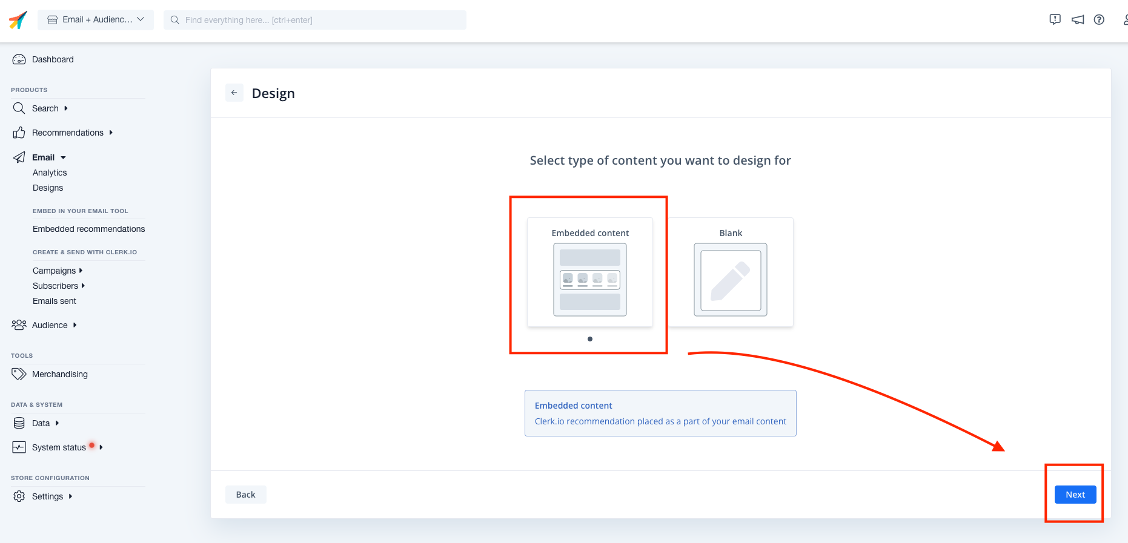Screen dimensions: 1128x543
Task: Expand the System status menu
Action: click(59, 447)
